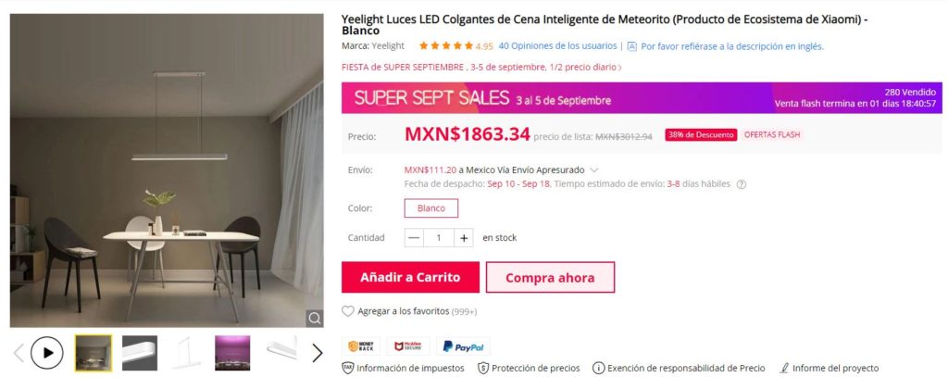This screenshot has width=948, height=377.
Task: Click the heart favorites icon
Action: click(348, 311)
